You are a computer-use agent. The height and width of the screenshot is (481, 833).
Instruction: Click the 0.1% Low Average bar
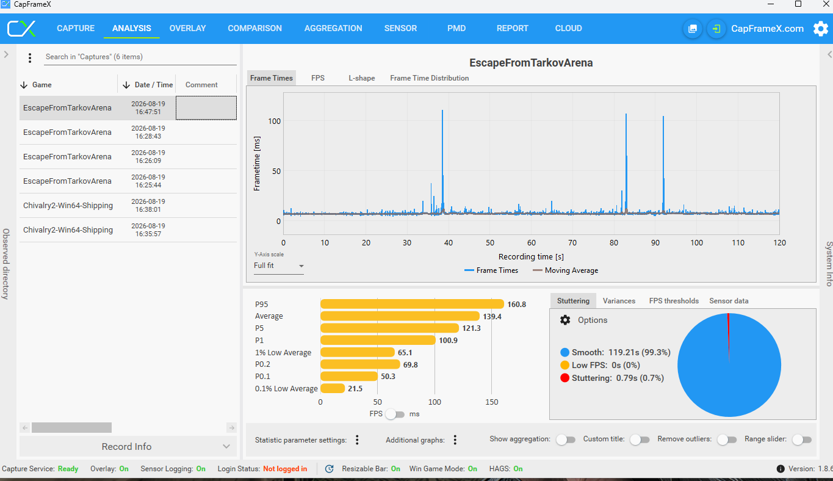pyautogui.click(x=333, y=388)
